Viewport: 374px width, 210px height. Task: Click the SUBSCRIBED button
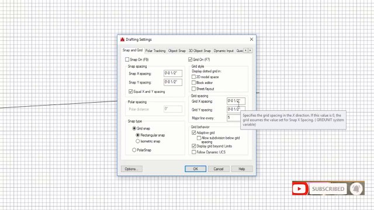(x=328, y=189)
